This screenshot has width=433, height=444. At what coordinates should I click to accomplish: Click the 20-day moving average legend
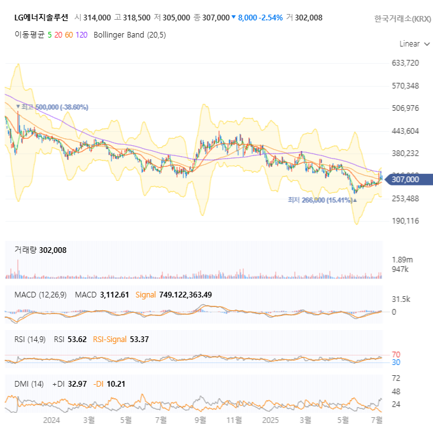[59, 35]
